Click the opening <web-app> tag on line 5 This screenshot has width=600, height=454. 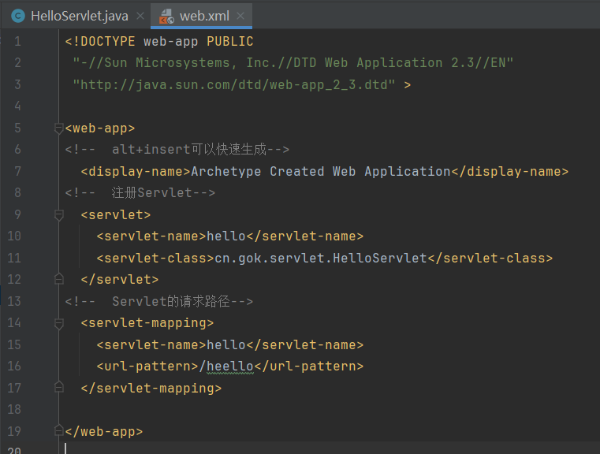tap(100, 128)
